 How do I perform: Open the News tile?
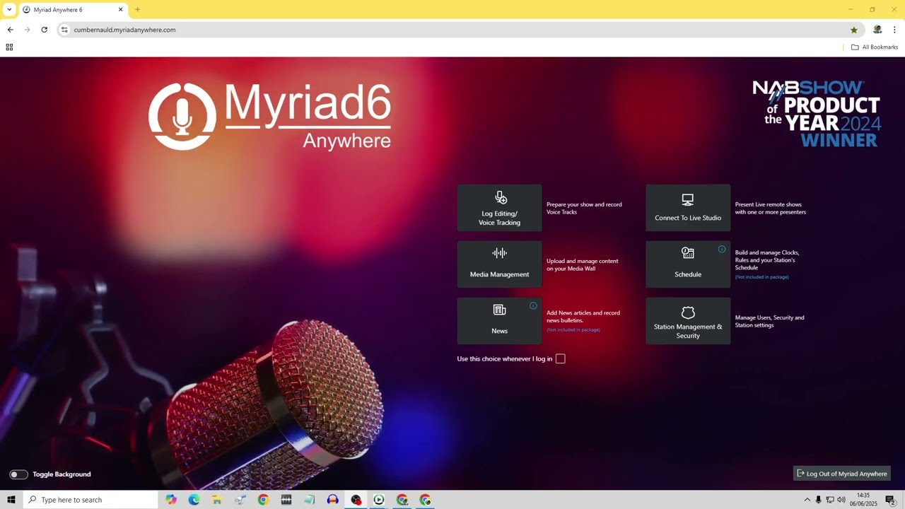pyautogui.click(x=499, y=321)
